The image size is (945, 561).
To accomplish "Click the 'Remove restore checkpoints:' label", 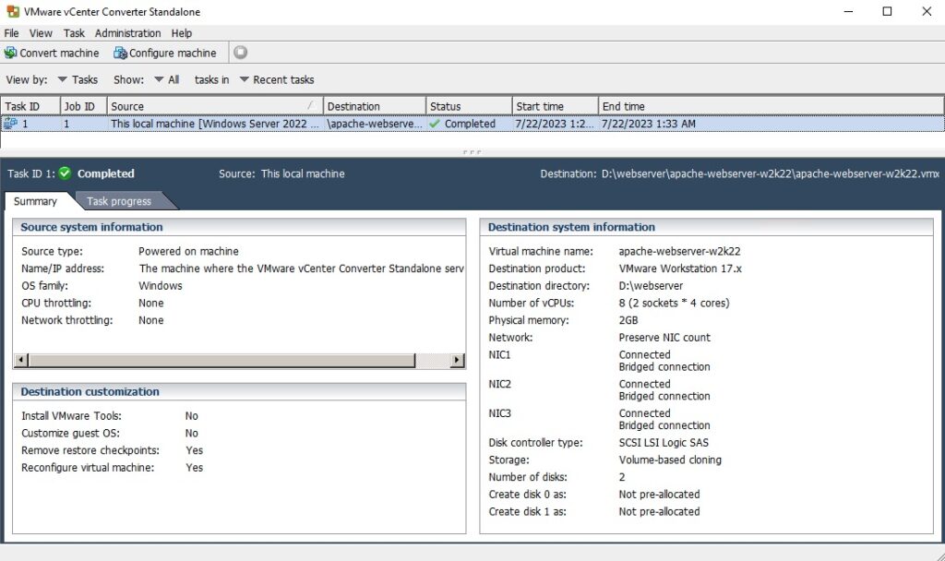I will click(90, 450).
